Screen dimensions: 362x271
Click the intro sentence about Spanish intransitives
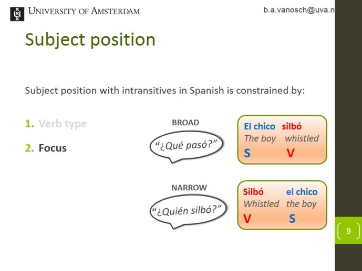pyautogui.click(x=165, y=91)
